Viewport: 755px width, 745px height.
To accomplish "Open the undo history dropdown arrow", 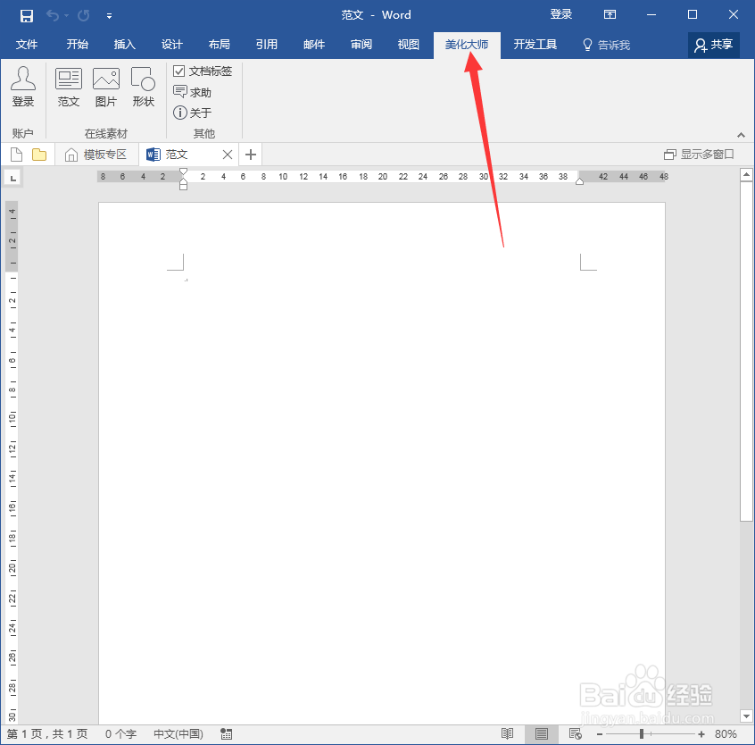I will point(66,16).
